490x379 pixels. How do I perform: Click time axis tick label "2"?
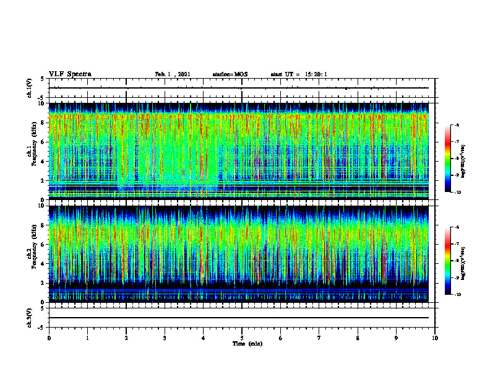click(x=126, y=338)
